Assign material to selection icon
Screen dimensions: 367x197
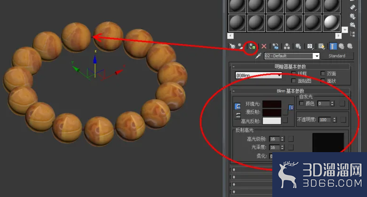pyautogui.click(x=252, y=46)
